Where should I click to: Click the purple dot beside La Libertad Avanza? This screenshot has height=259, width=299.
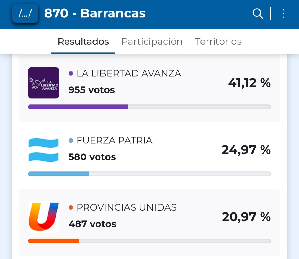pyautogui.click(x=71, y=73)
